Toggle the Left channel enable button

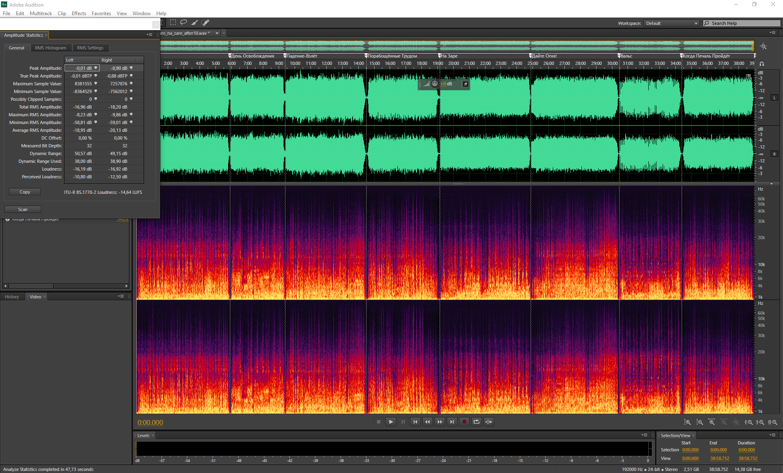(x=774, y=98)
